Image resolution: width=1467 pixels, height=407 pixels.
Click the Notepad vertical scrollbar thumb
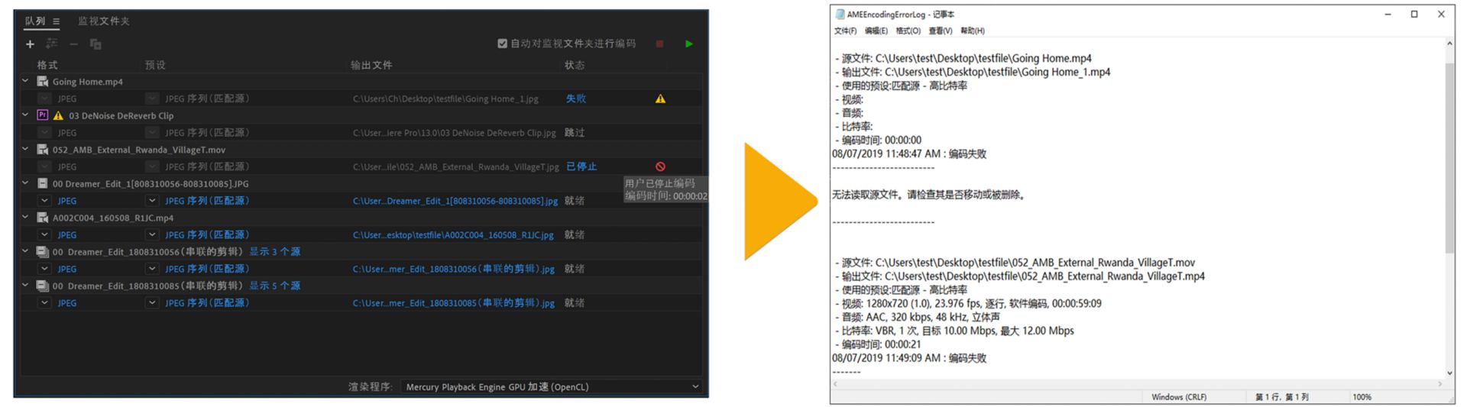click(x=1449, y=158)
